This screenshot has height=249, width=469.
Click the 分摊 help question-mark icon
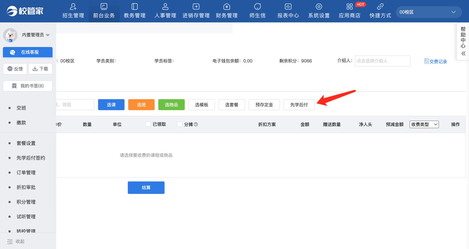[x=196, y=124]
